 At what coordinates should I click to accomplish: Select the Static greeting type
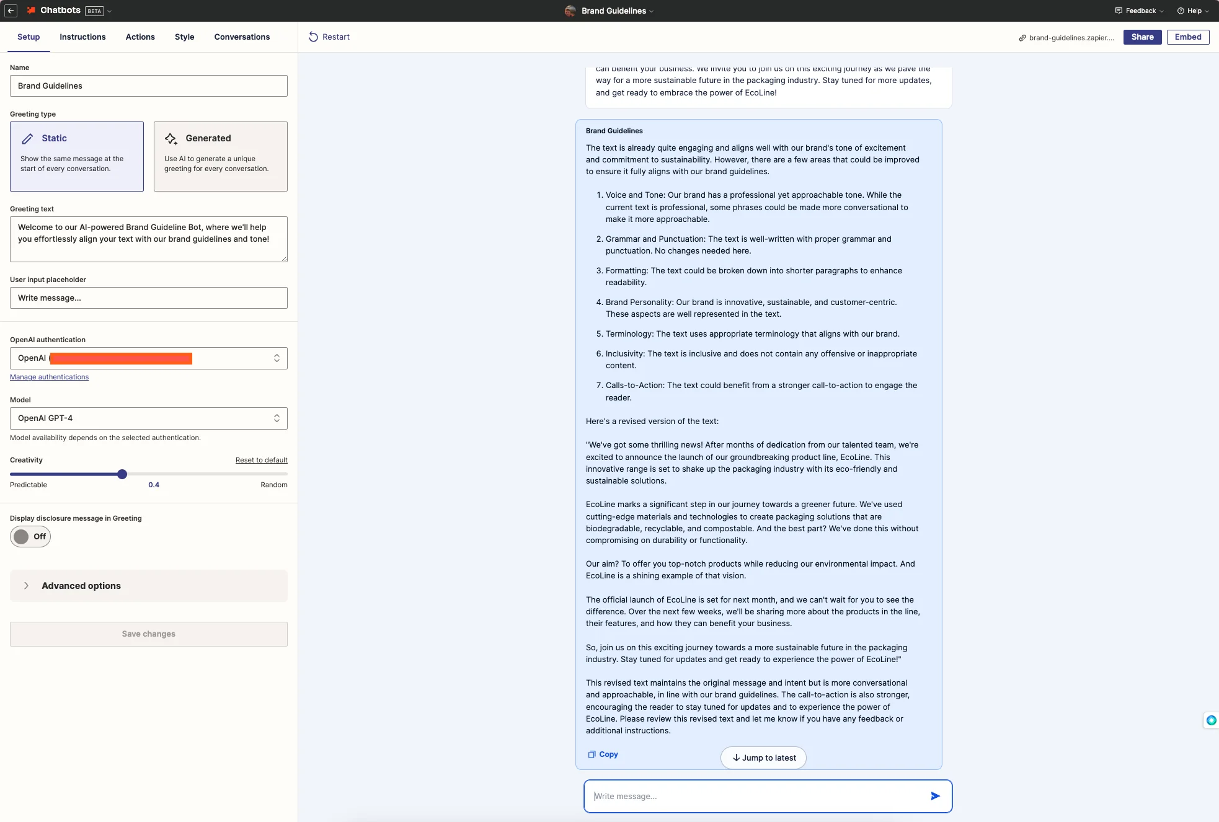(77, 156)
